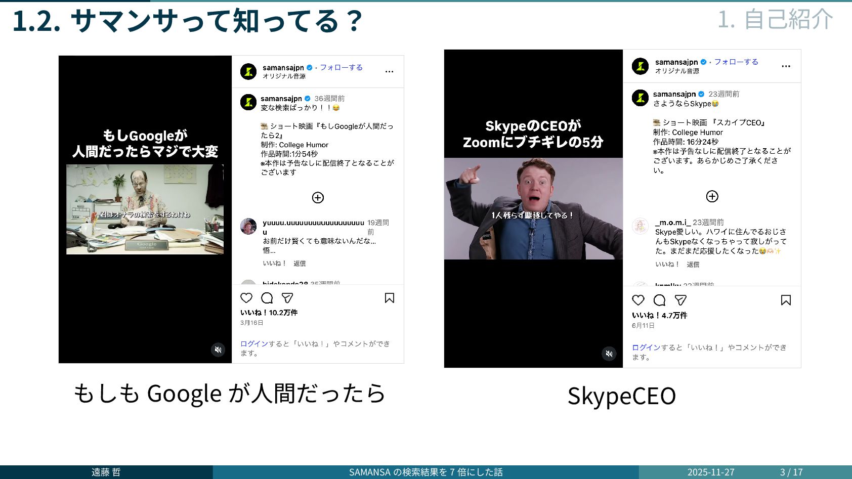Like the Google short film post
The image size is (852, 479).
(246, 298)
